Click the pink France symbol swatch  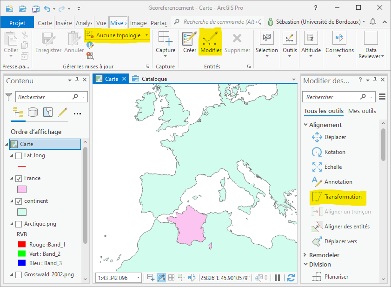click(x=21, y=189)
